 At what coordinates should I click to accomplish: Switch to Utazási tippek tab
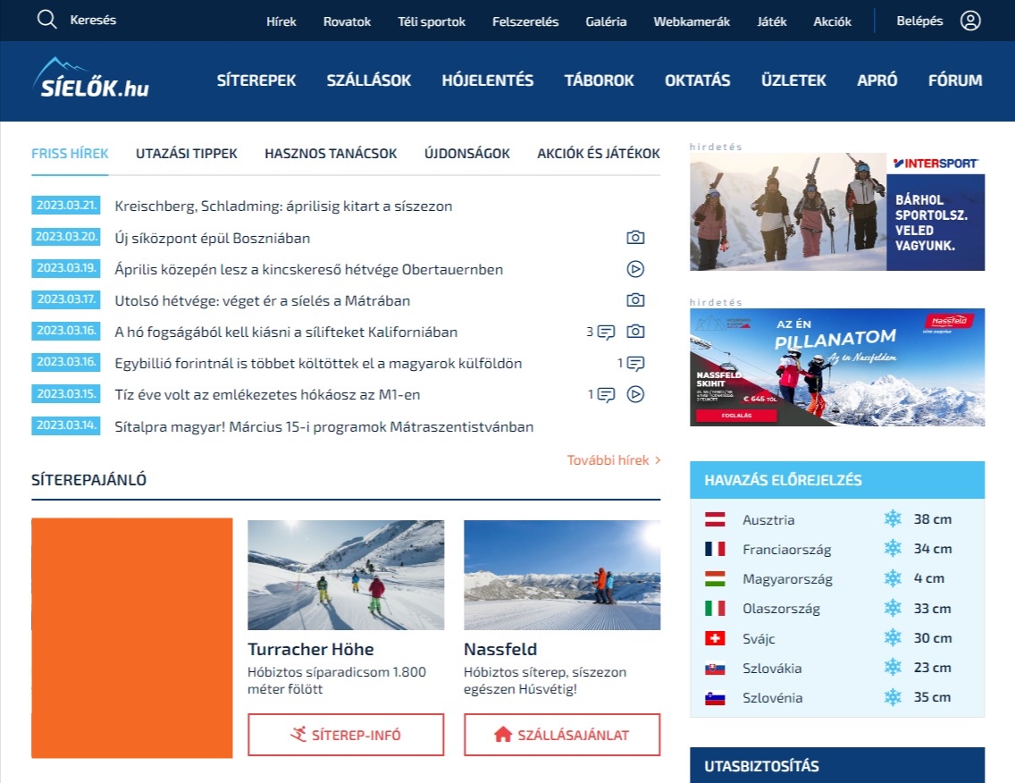(187, 154)
